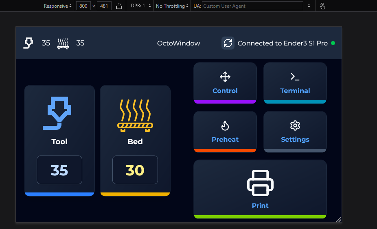Click the printer Print icon
Image resolution: width=377 pixels, height=229 pixels.
tap(260, 183)
